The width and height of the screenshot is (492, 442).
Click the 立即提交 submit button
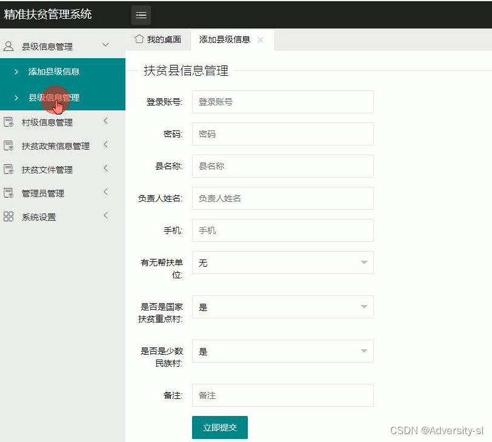[x=219, y=427]
